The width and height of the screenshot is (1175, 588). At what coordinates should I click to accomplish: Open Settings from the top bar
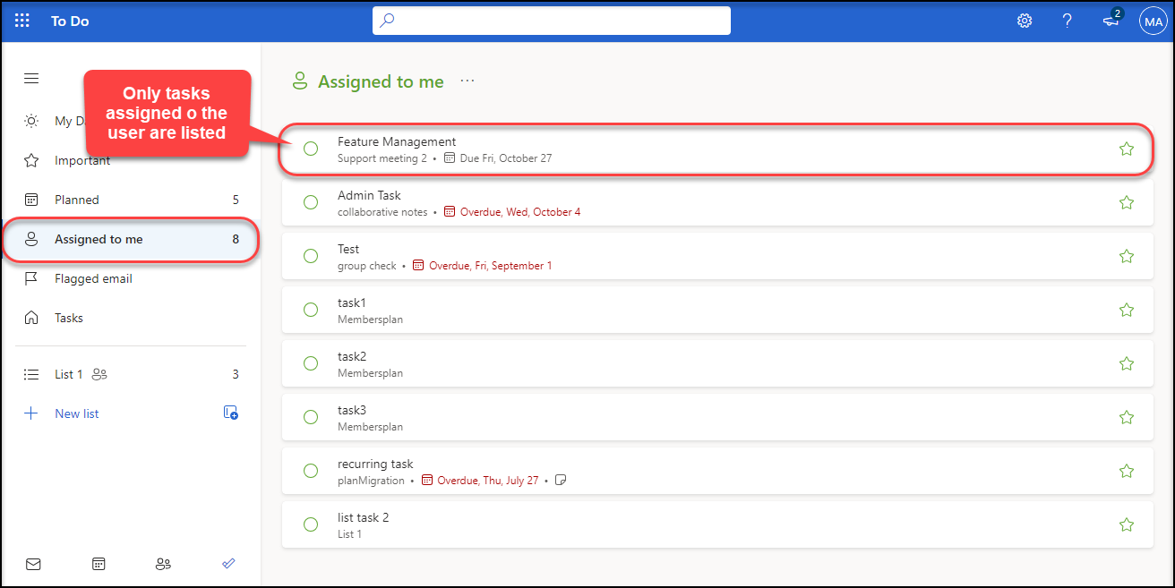(x=1025, y=20)
